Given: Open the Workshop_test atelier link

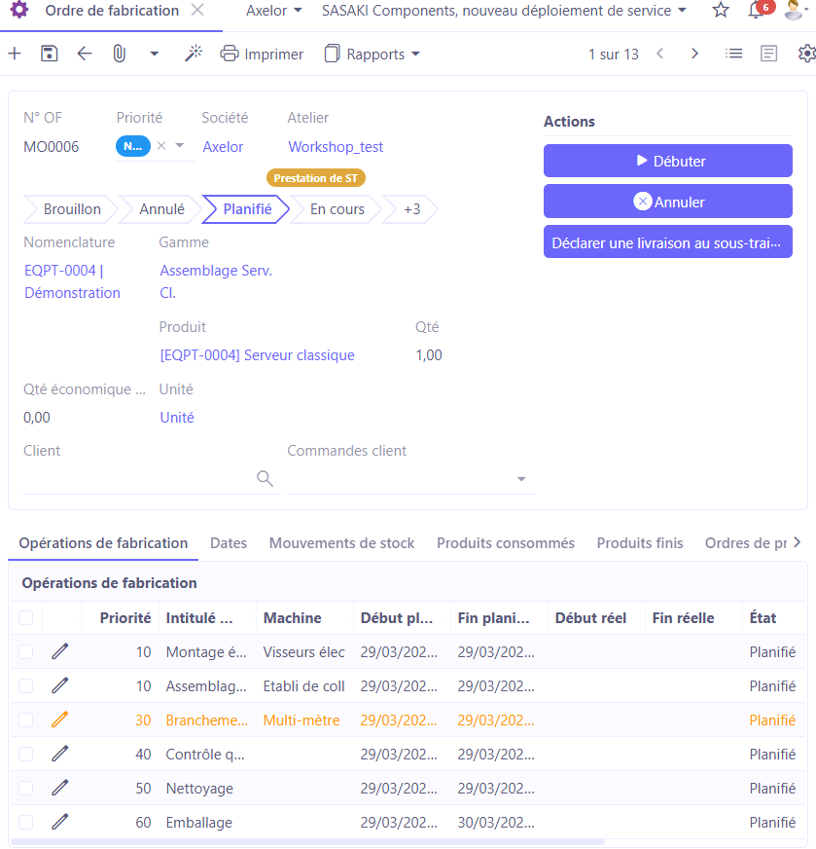Looking at the screenshot, I should click(336, 147).
